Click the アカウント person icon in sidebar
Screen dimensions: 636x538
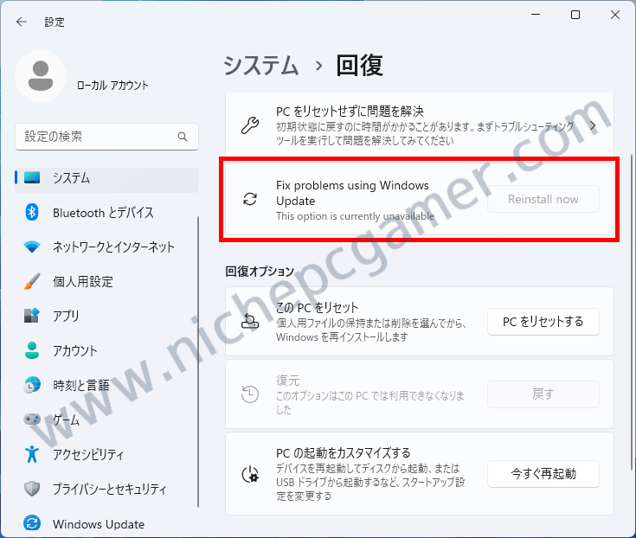pos(32,350)
